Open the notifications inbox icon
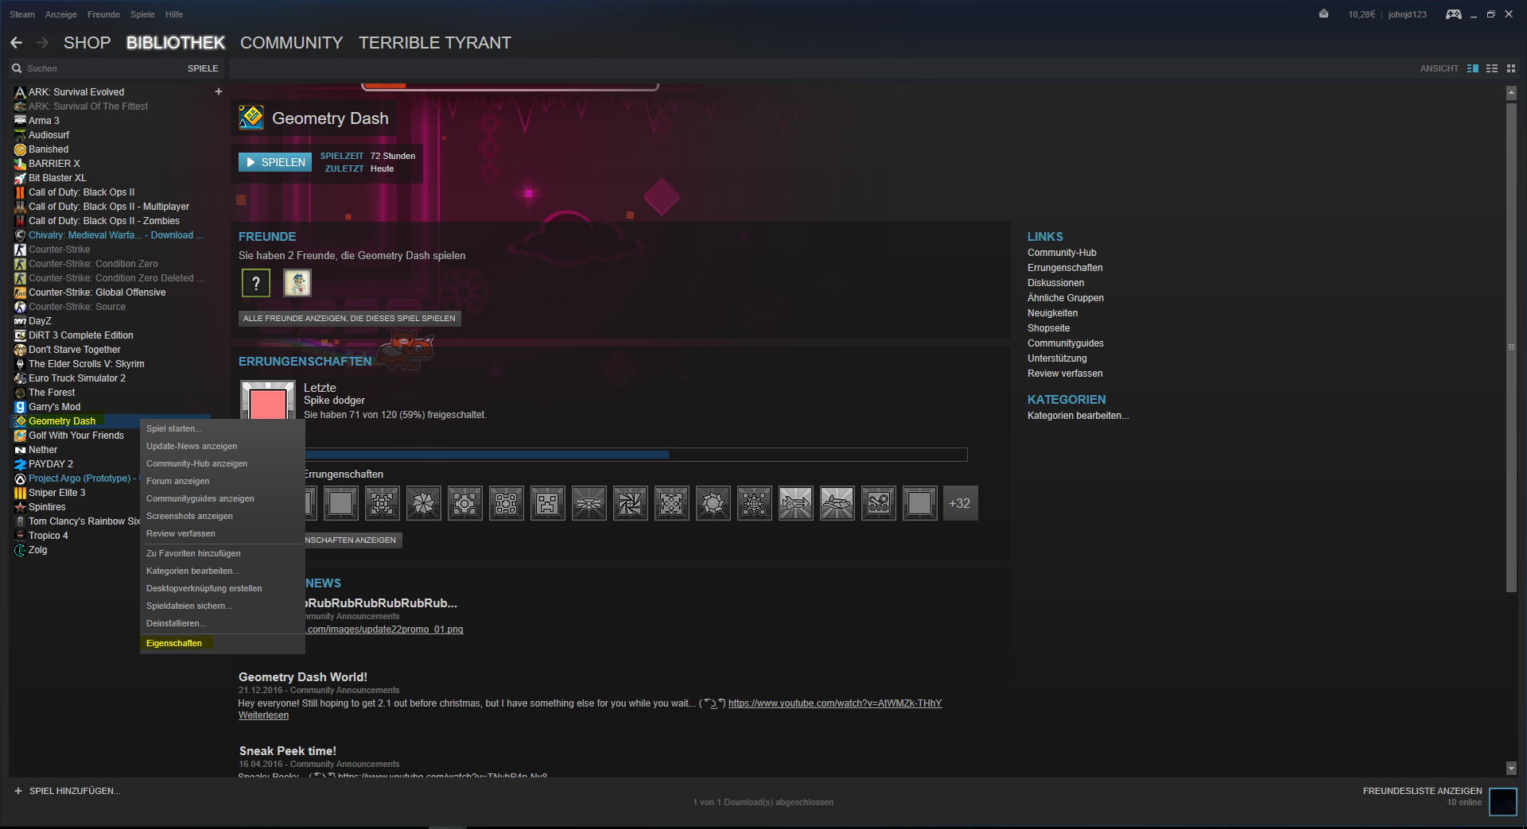 pos(1323,14)
